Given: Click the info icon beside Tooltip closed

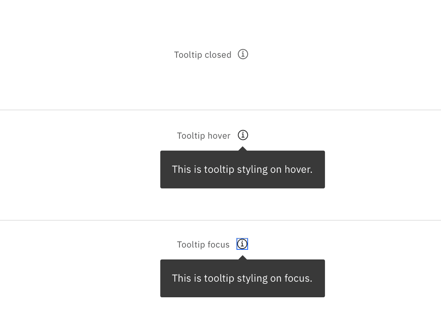Looking at the screenshot, I should pos(243,54).
